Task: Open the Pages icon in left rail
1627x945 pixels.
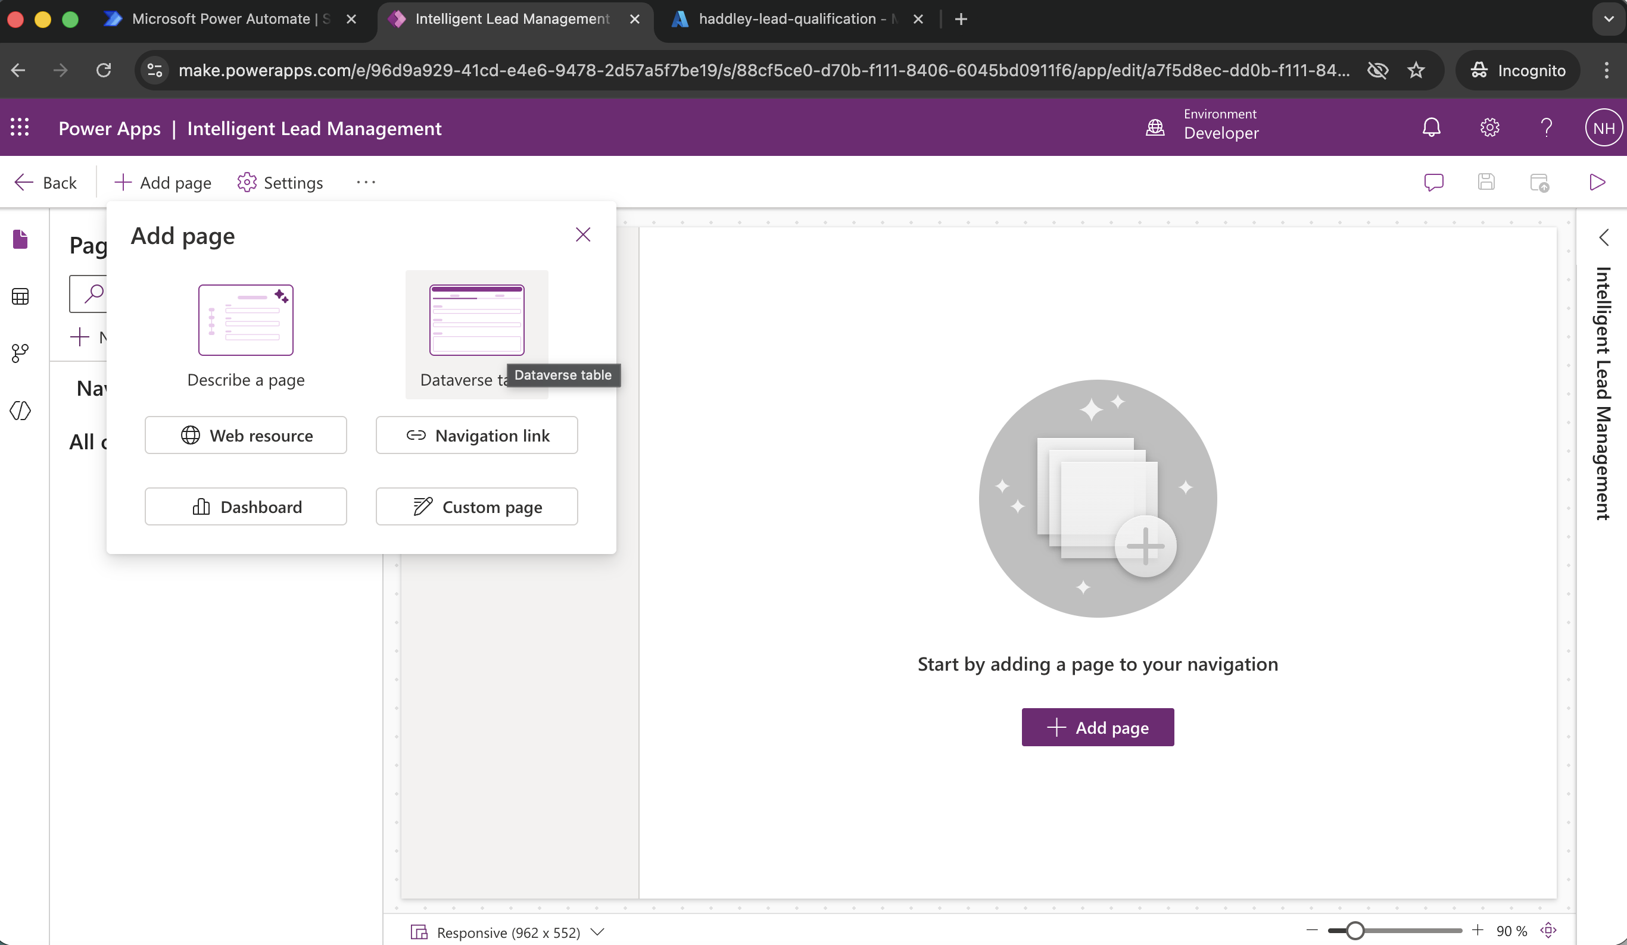Action: coord(20,239)
